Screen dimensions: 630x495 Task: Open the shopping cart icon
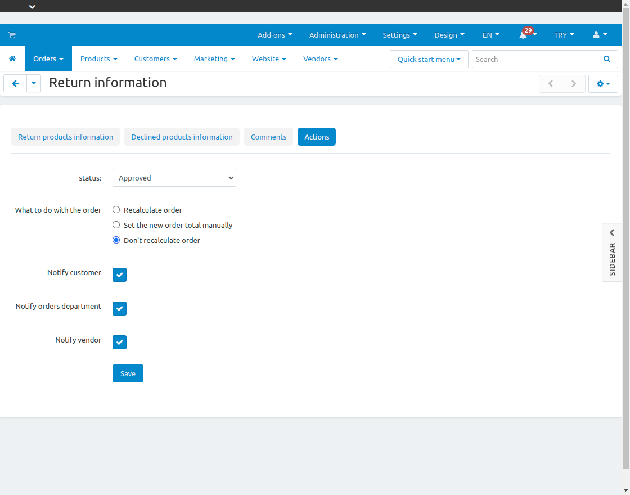pos(11,35)
